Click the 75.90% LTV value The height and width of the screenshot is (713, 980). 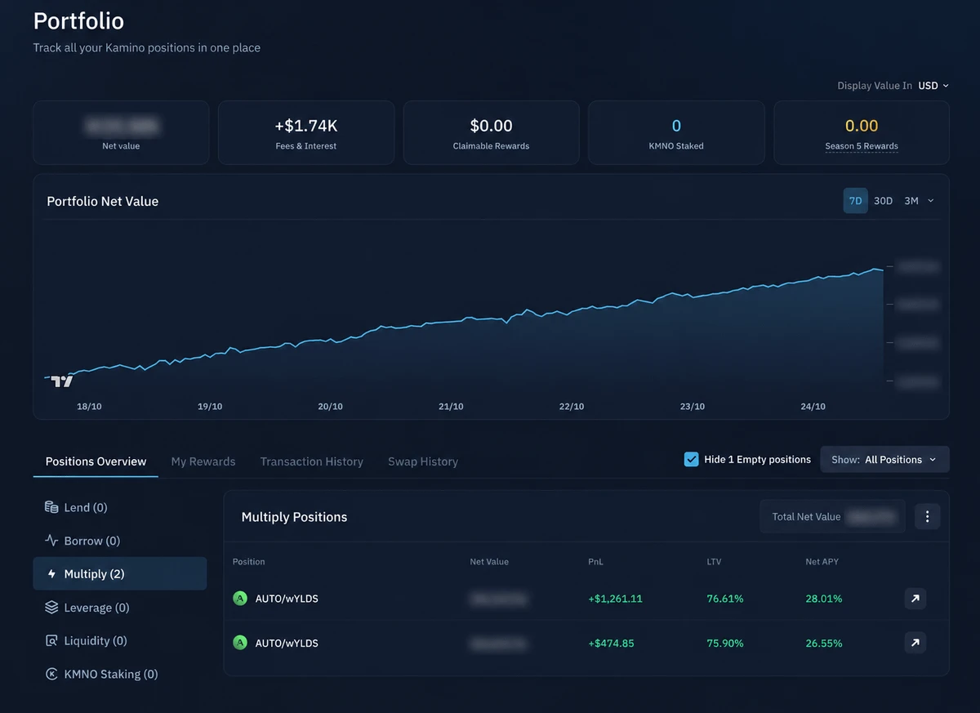725,643
